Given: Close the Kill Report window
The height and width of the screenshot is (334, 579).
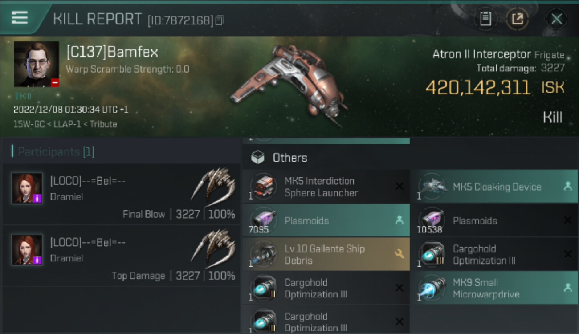Looking at the screenshot, I should [556, 19].
